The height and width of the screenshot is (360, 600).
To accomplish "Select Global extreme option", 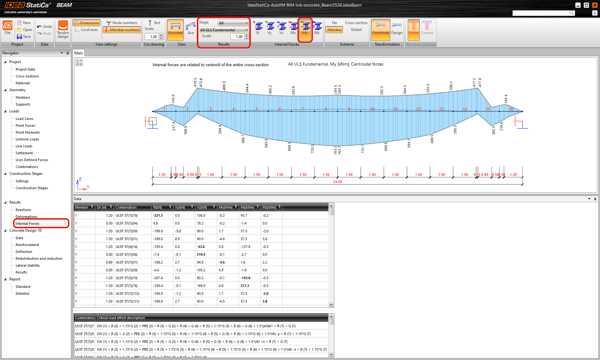I will (x=356, y=30).
